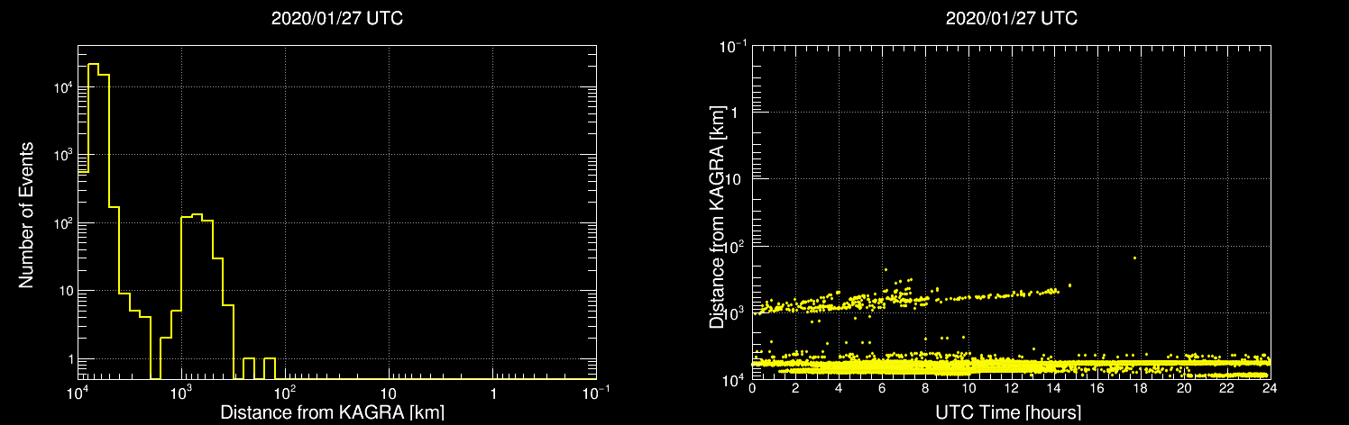The image size is (1349, 425).
Task: Click the '4' tick on the UTC Time axis
Action: pyautogui.click(x=839, y=388)
